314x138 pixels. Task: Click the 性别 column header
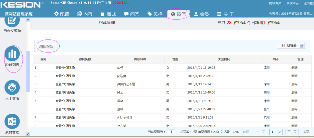(175, 59)
